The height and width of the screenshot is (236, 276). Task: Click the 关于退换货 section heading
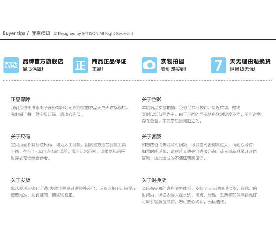click(x=154, y=180)
